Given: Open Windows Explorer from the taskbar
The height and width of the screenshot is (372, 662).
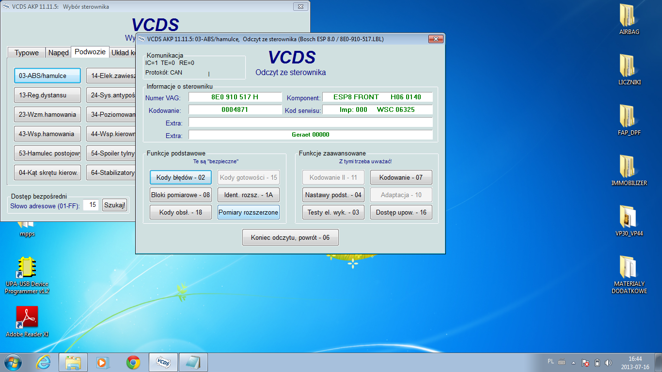Looking at the screenshot, I should pyautogui.click(x=73, y=362).
